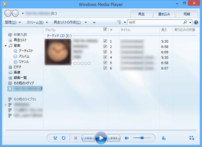This screenshot has width=202, height=147.
Task: Go to the previous track
Action: point(88,138)
